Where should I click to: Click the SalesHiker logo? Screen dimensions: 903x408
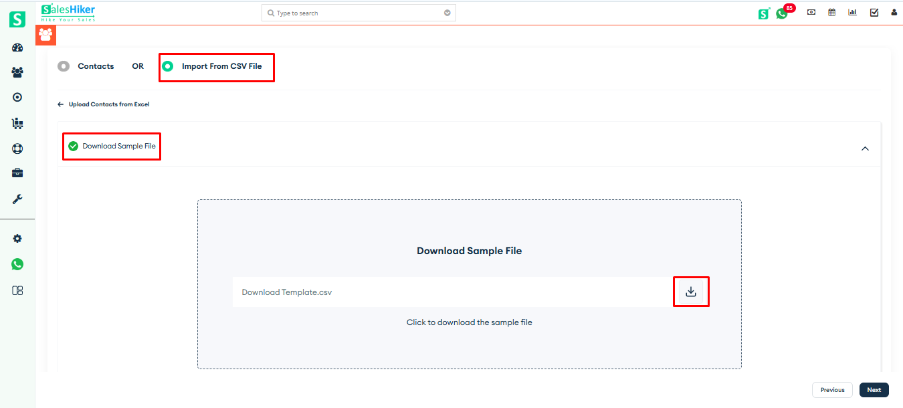[67, 12]
